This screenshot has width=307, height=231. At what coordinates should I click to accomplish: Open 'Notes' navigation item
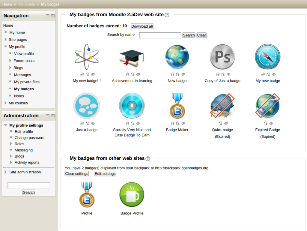19,96
